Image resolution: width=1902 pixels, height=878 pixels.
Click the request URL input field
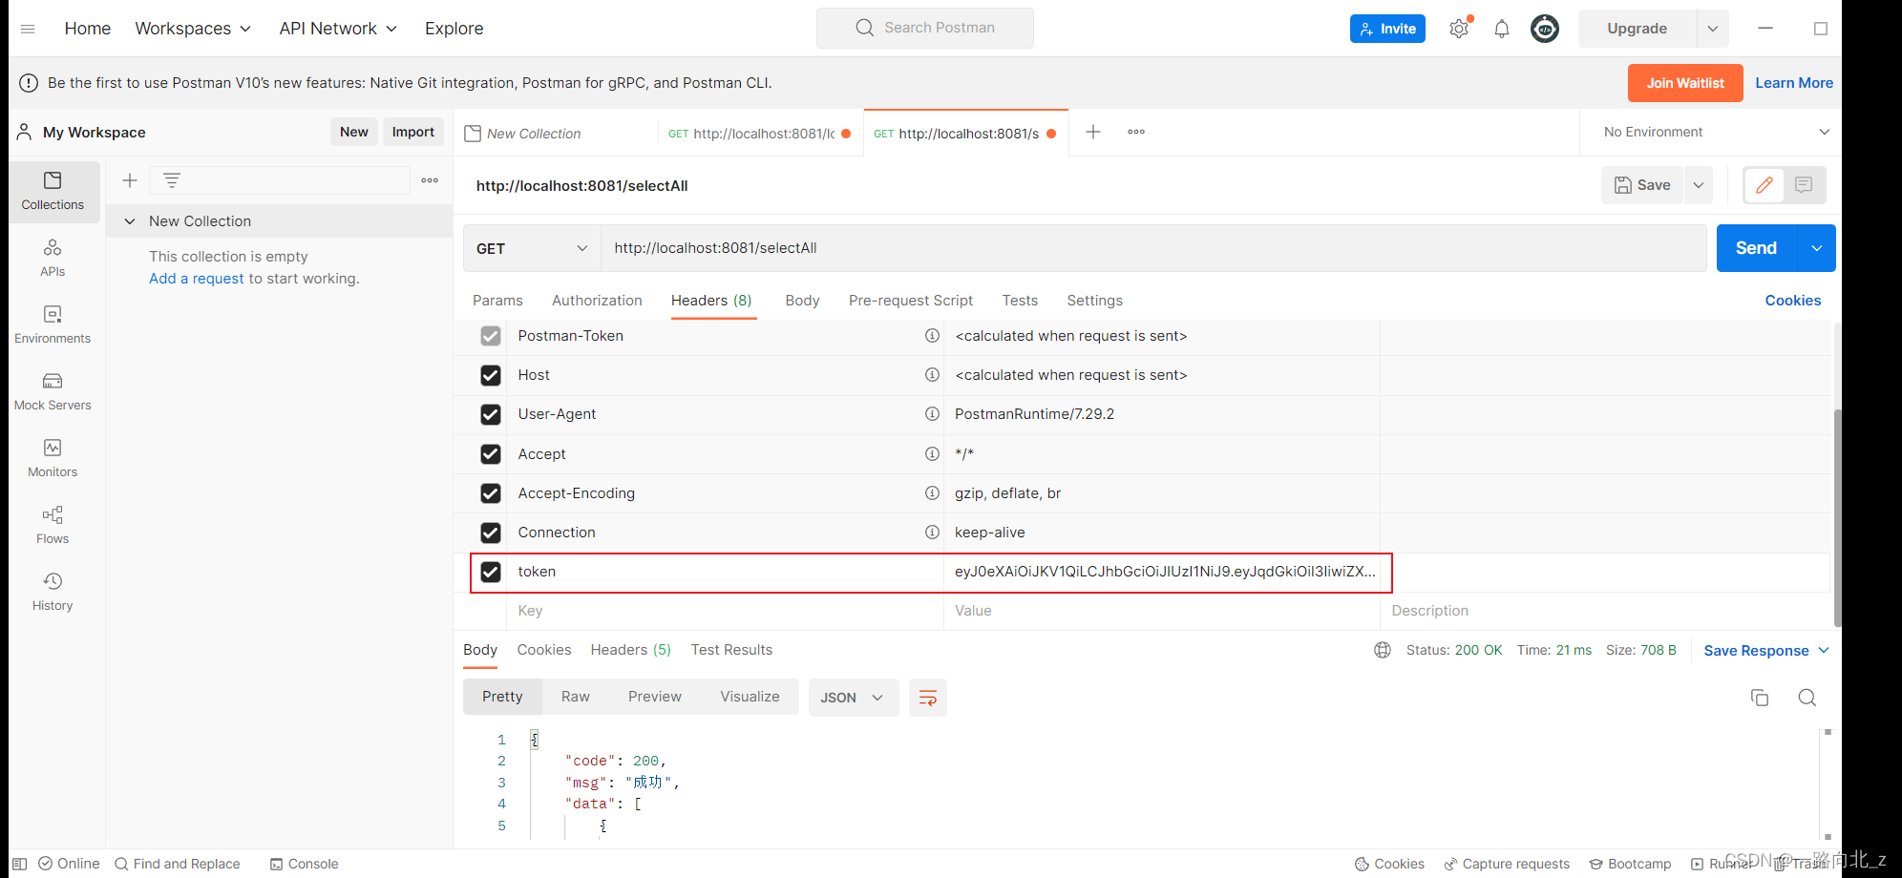[1153, 248]
